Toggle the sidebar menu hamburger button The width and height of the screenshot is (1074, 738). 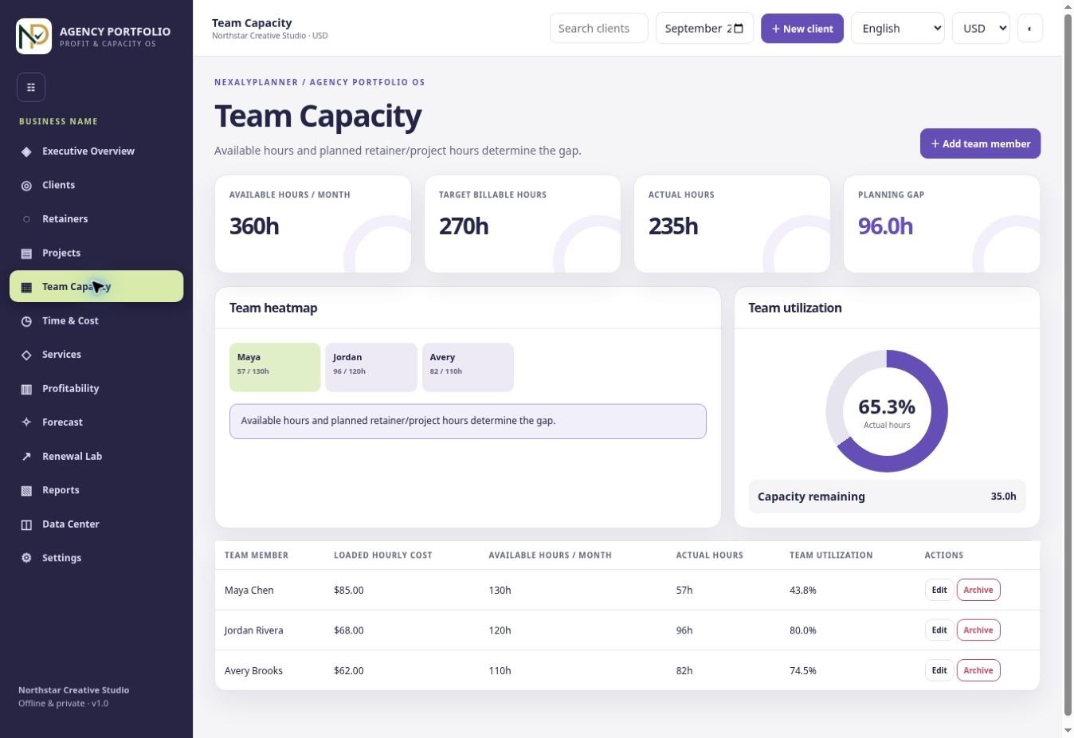[31, 87]
